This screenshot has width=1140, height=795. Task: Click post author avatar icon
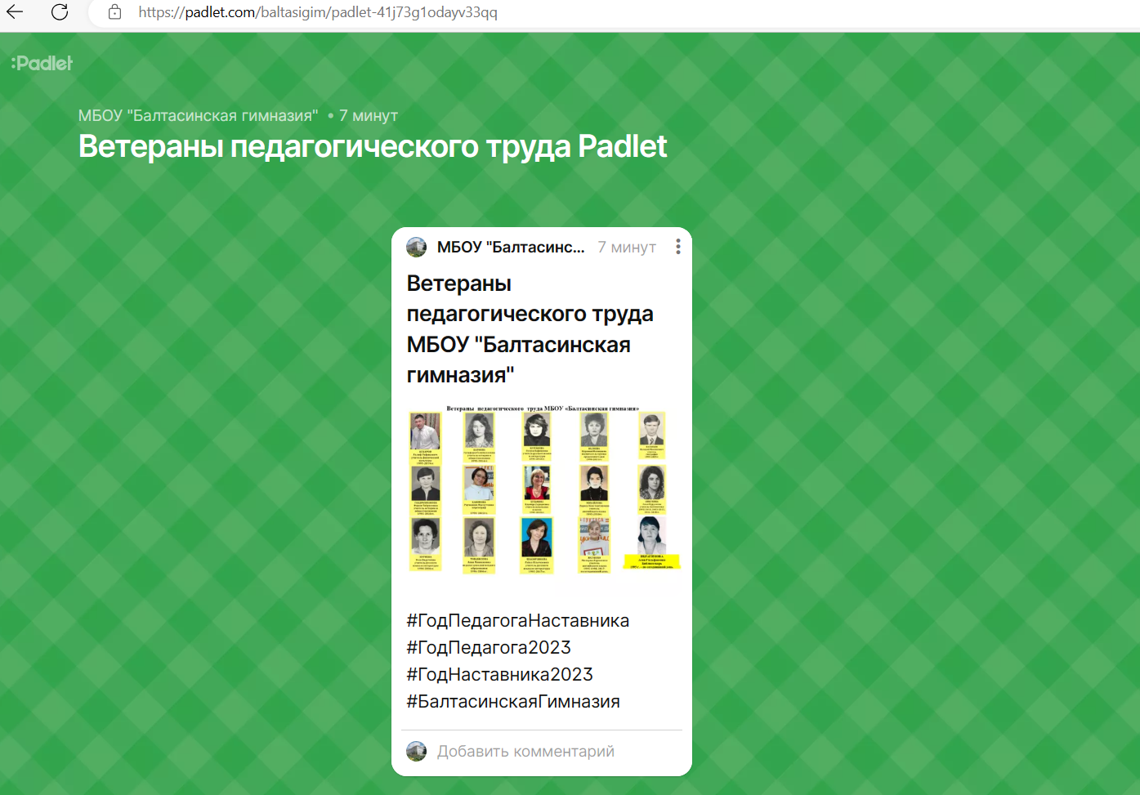pyautogui.click(x=417, y=247)
